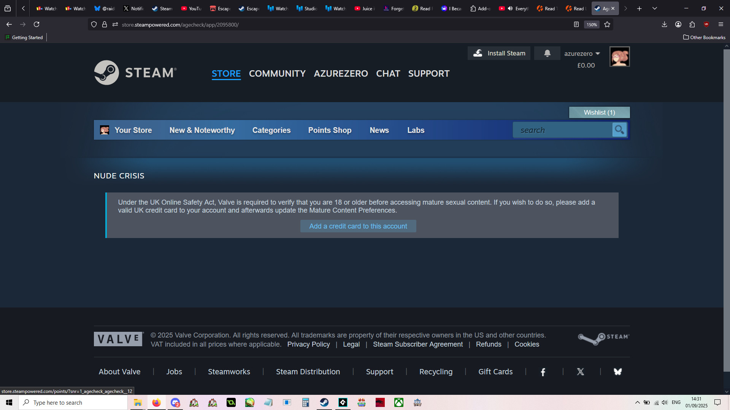The height and width of the screenshot is (410, 730).
Task: Click the Steam logo in the footer
Action: [x=603, y=338]
